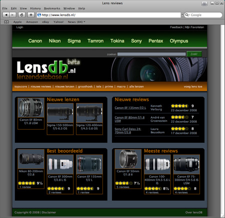Open the File menu

pos(5,8)
